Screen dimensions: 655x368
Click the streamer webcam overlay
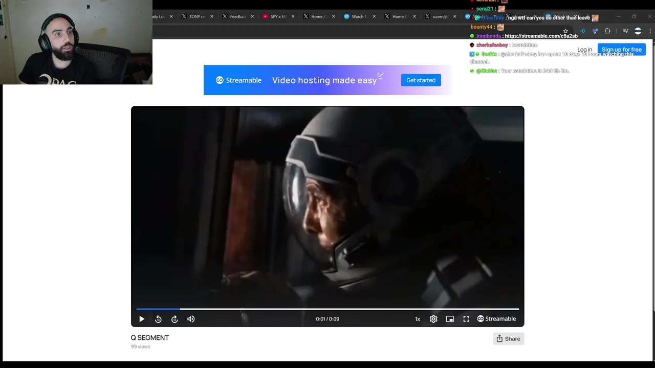pyautogui.click(x=76, y=42)
